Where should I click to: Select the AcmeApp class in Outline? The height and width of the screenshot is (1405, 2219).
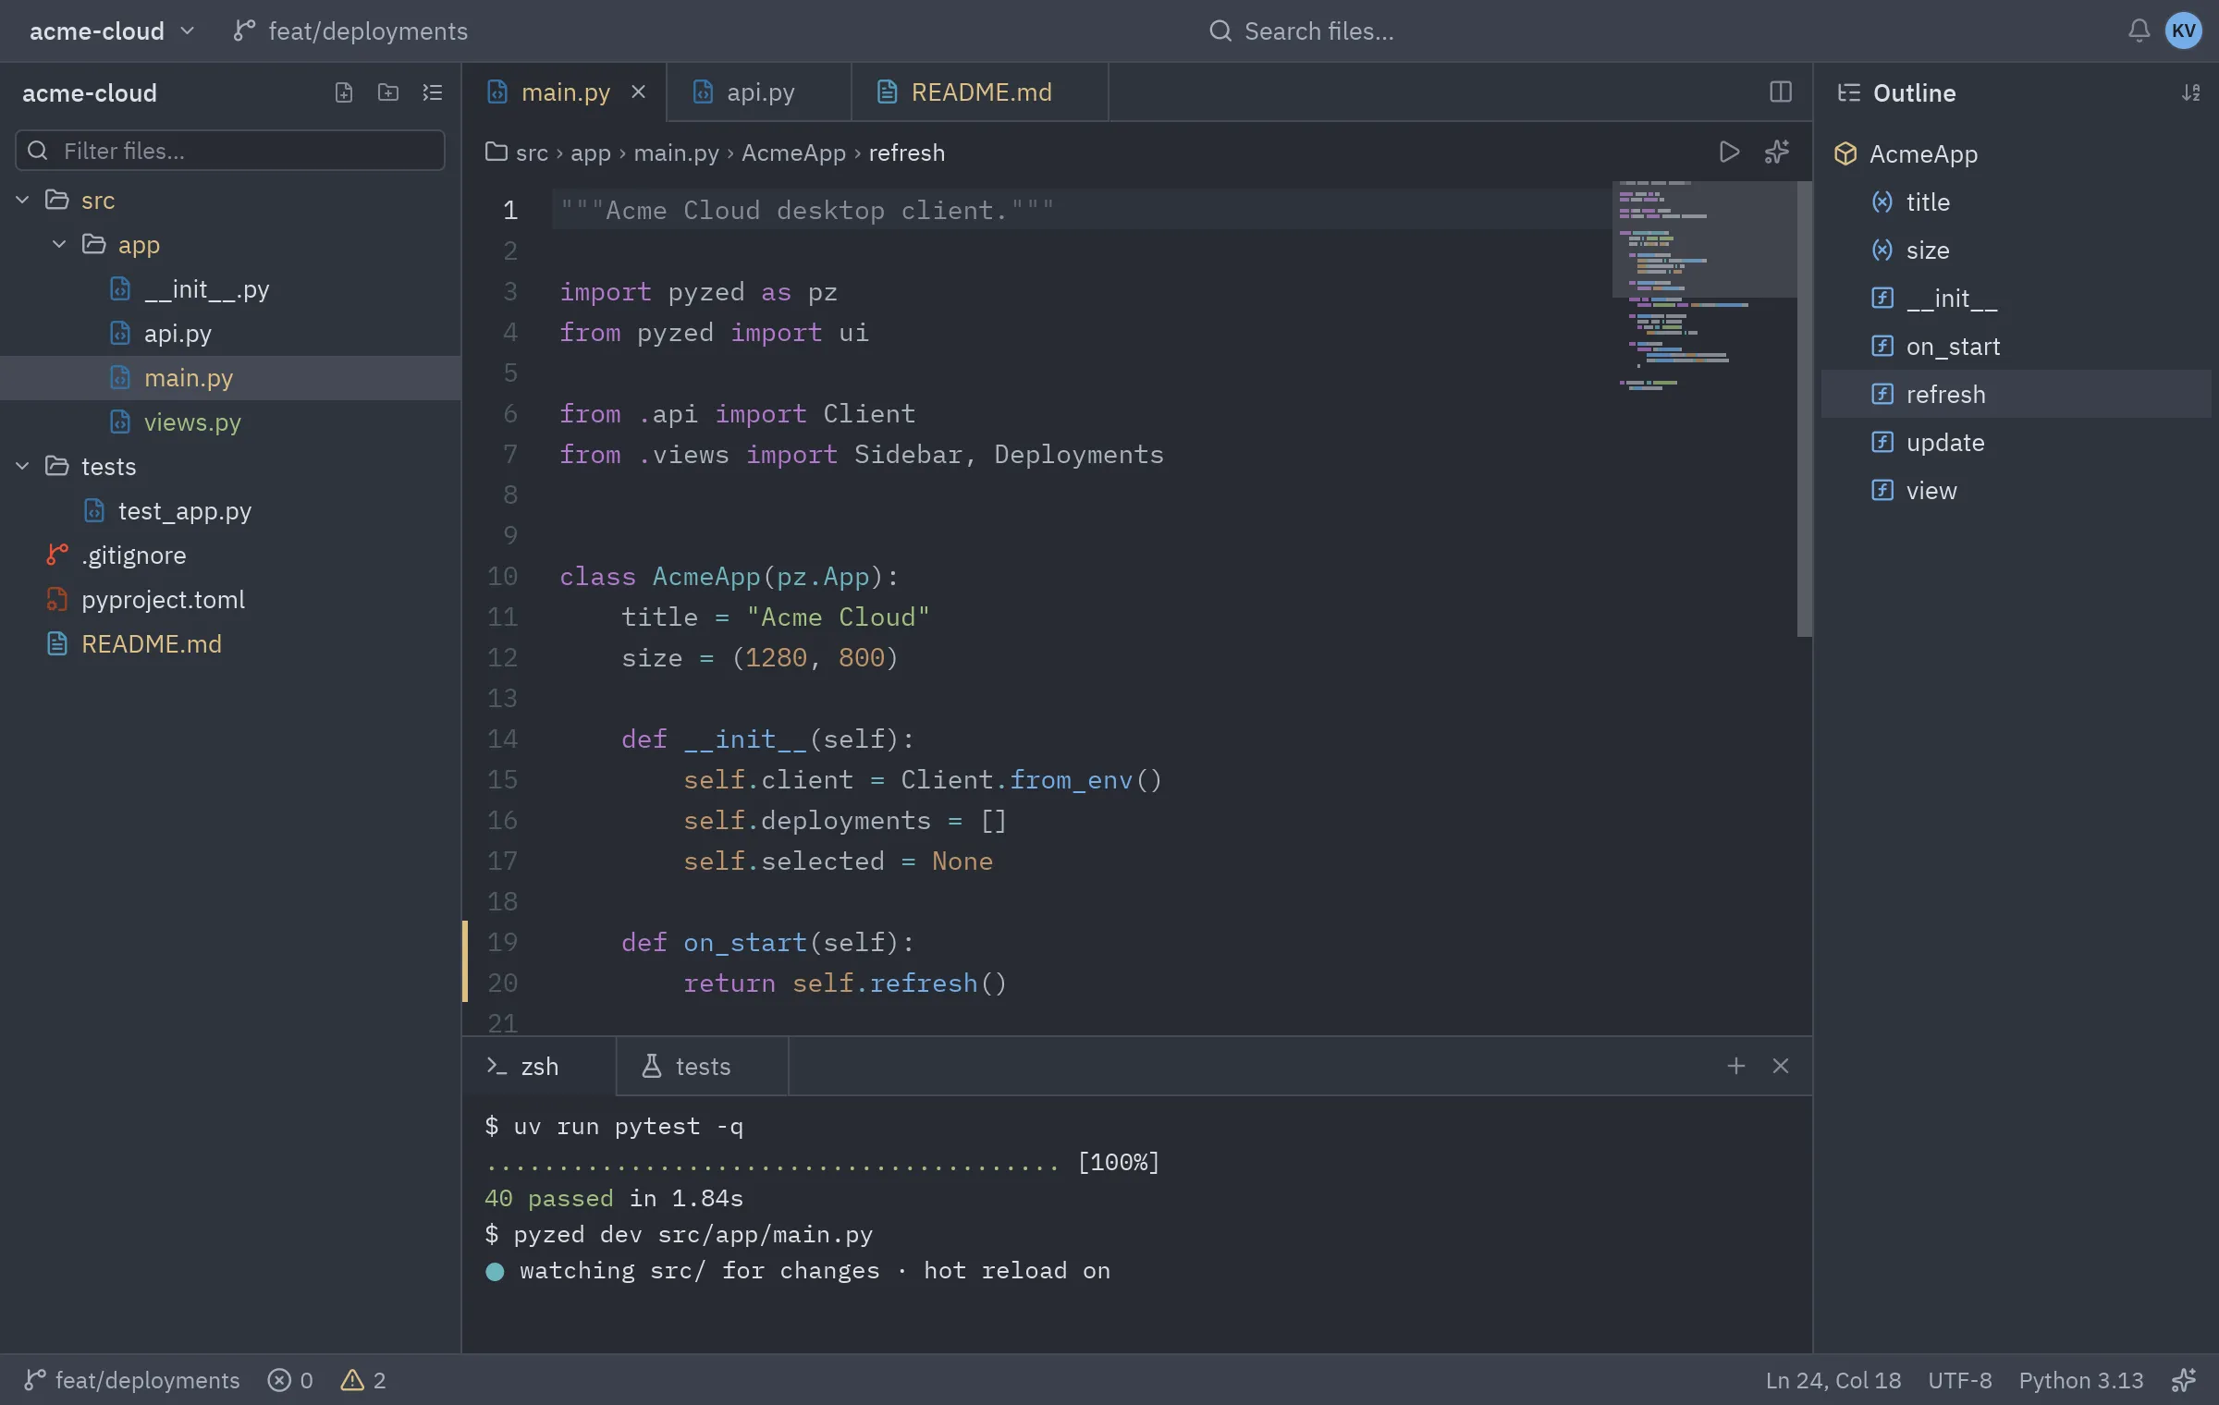[x=2016, y=153]
